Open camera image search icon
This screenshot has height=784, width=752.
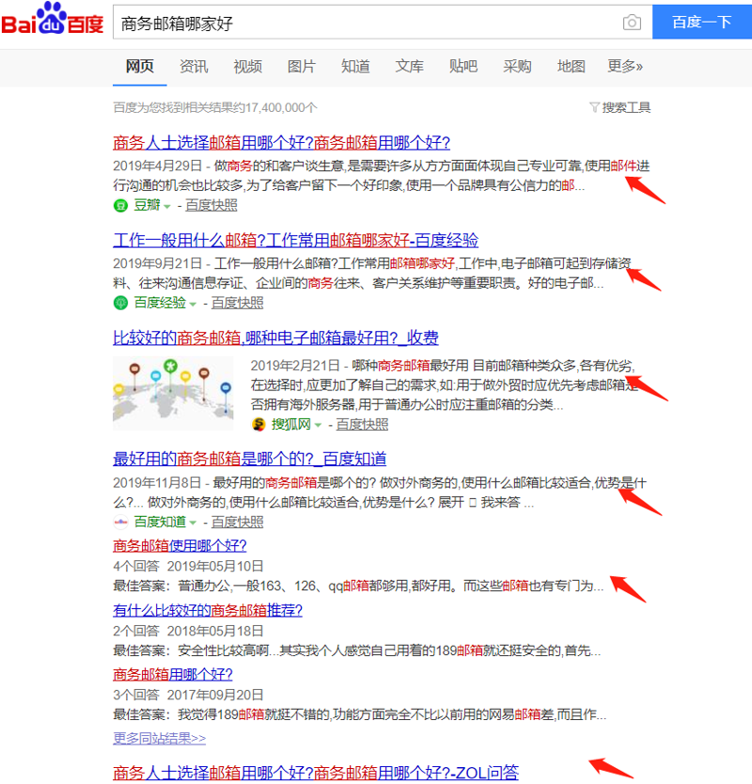tap(632, 23)
